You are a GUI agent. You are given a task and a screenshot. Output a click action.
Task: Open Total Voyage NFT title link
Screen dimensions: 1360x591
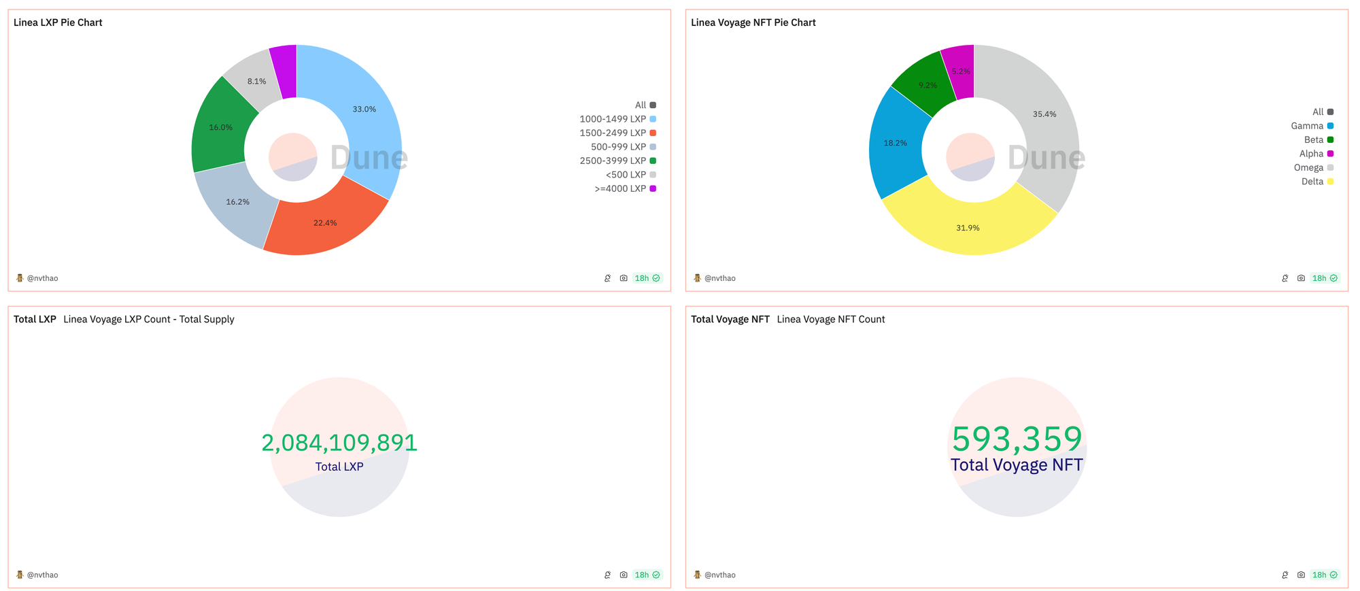730,319
